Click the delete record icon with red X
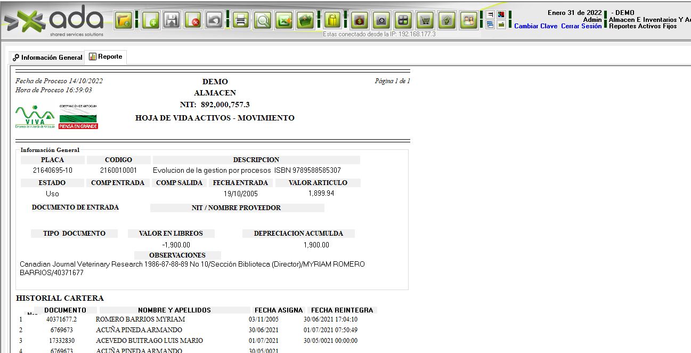Screen dimensions: 691x353 (193, 21)
